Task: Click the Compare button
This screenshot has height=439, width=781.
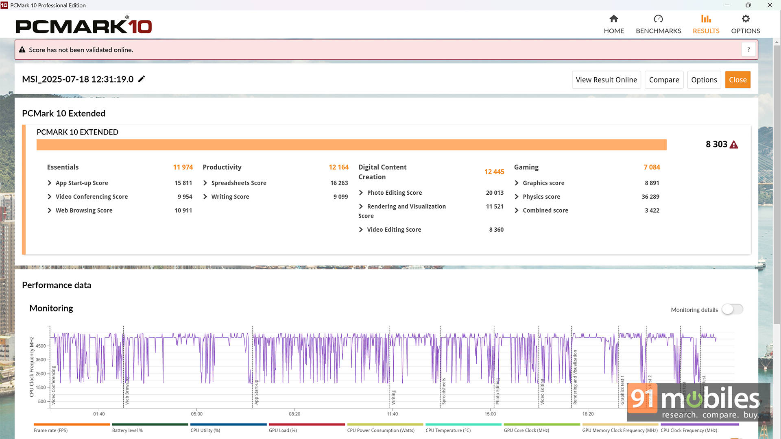Action: pos(664,80)
